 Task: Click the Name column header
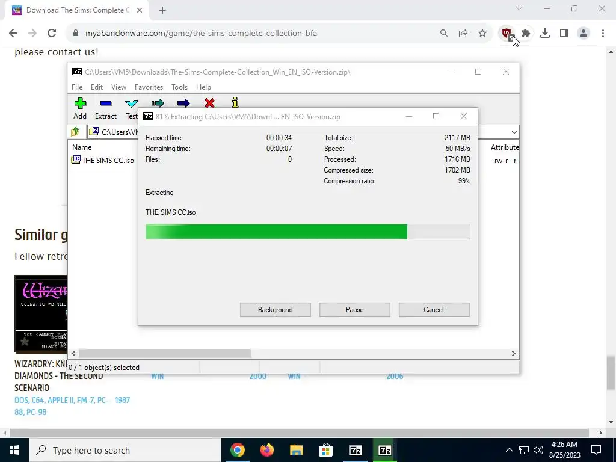[82, 147]
